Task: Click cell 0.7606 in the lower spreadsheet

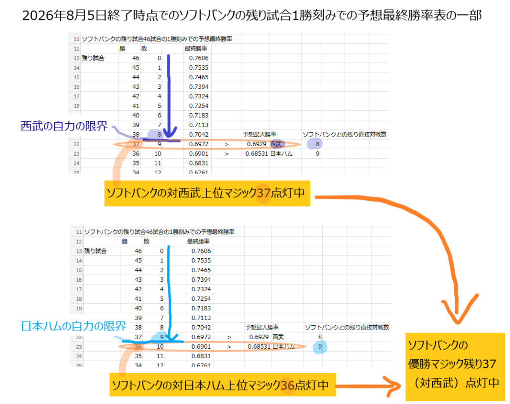Action: pyautogui.click(x=201, y=251)
